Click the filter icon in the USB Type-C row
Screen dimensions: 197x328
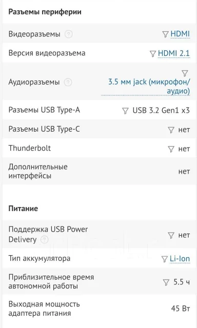coord(171,130)
